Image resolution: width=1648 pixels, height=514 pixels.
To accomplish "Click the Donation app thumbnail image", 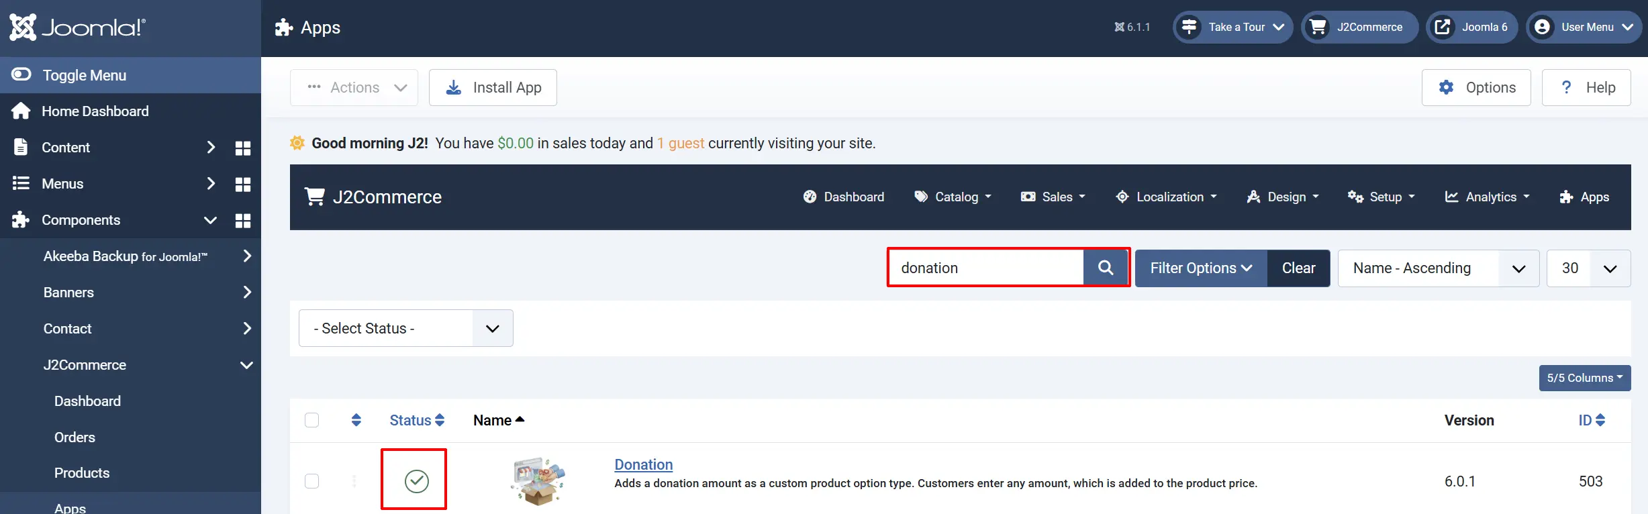I will tap(538, 481).
